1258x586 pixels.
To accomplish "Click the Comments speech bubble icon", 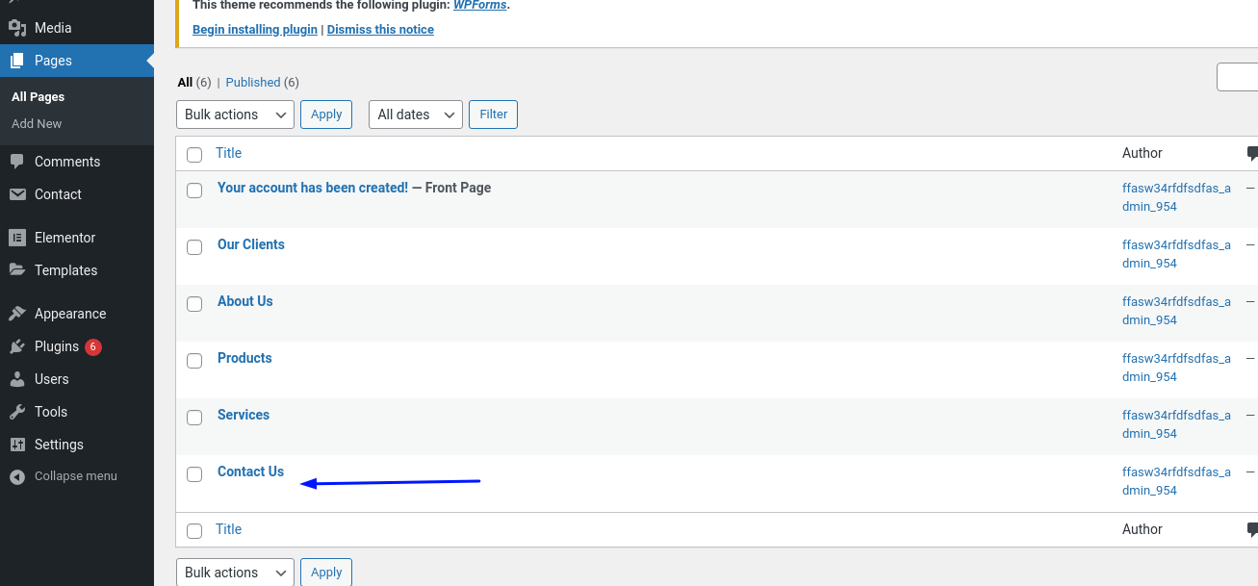I will point(17,162).
